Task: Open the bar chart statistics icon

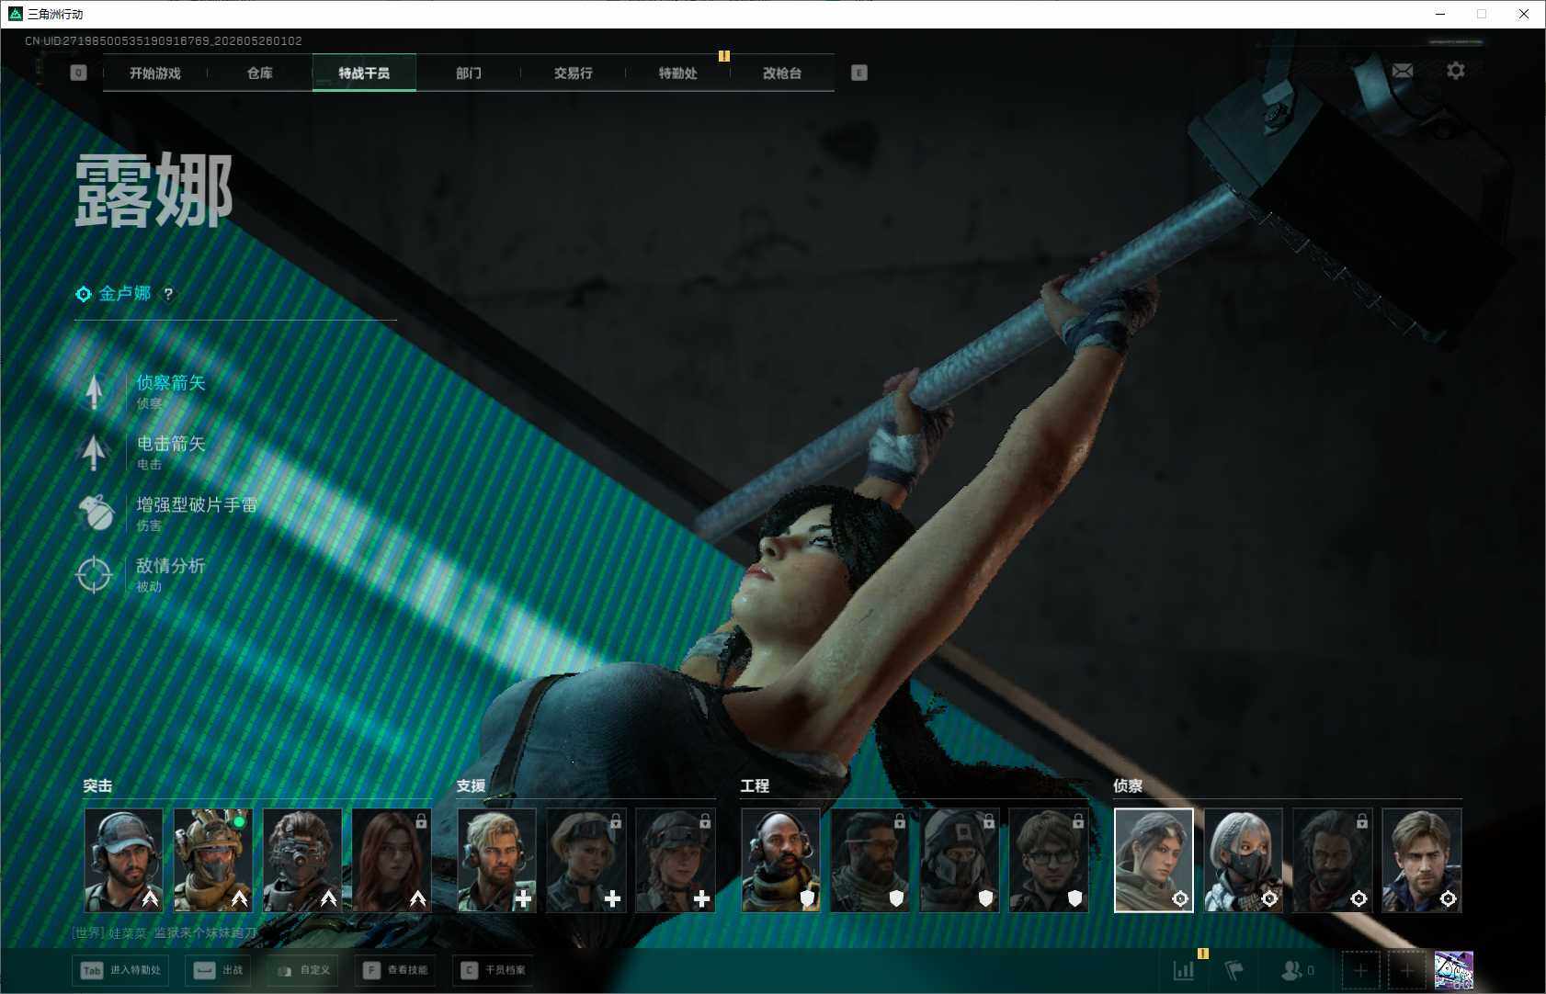Action: click(x=1184, y=970)
